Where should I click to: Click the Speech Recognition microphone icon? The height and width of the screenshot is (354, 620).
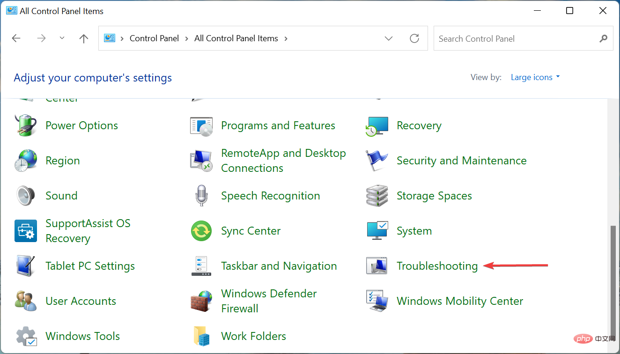click(x=201, y=196)
